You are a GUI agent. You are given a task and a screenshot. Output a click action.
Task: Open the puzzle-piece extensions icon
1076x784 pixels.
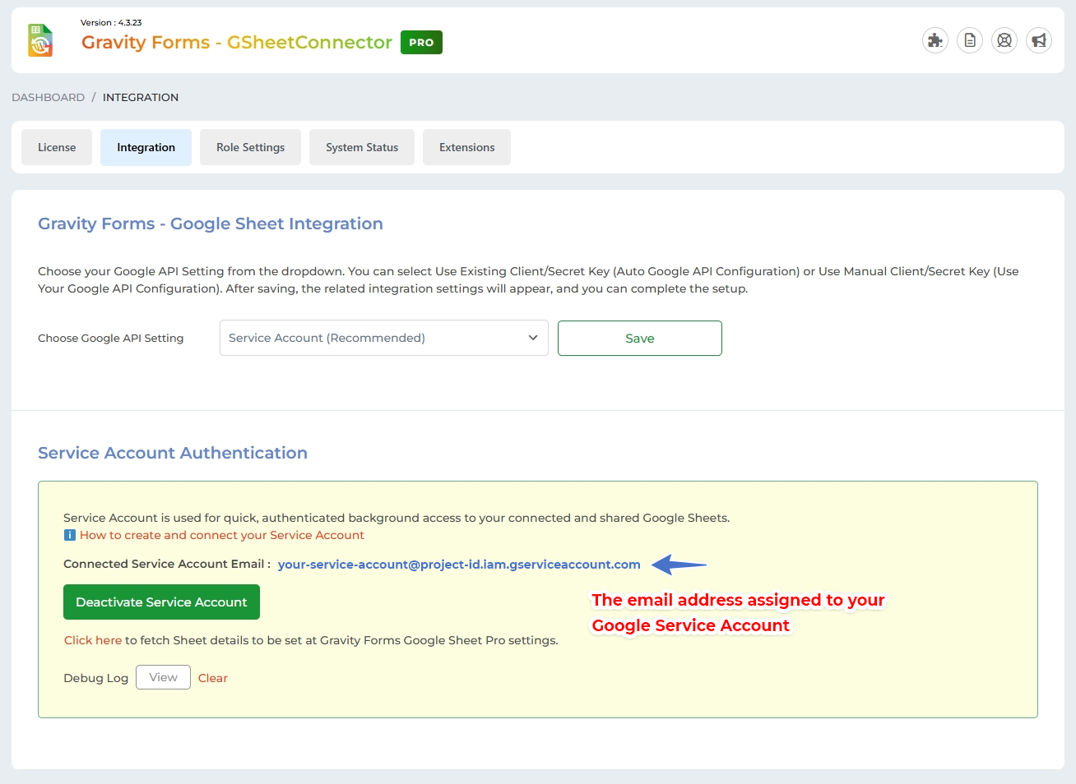pos(935,40)
